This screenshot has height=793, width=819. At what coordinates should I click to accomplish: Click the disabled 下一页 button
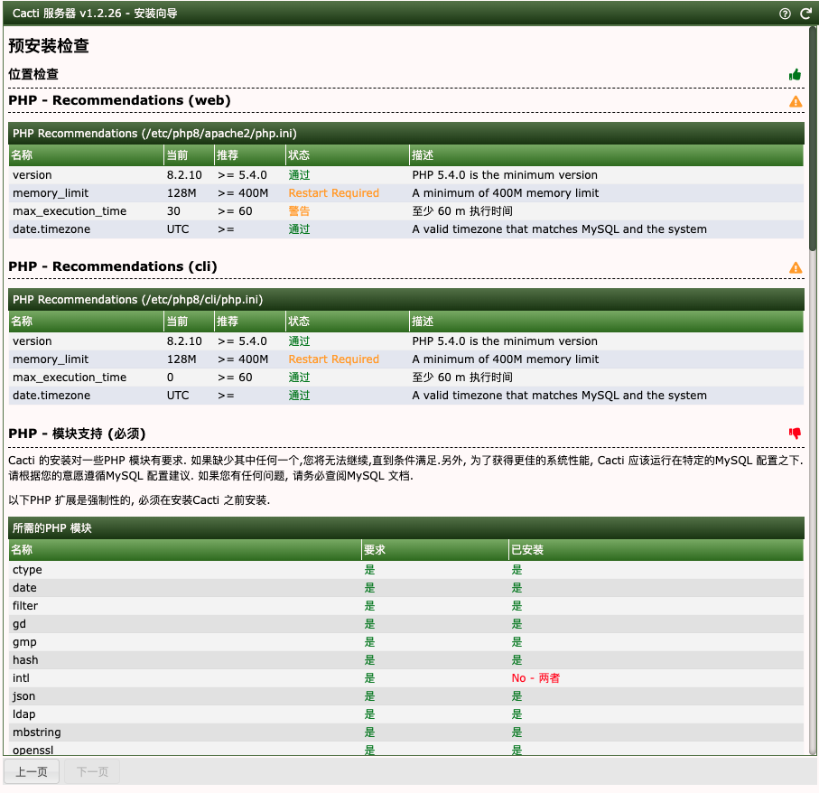coord(92,771)
